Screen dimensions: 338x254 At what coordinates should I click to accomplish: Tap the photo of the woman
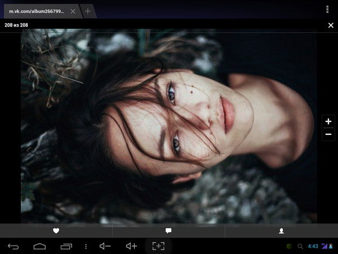(x=168, y=126)
